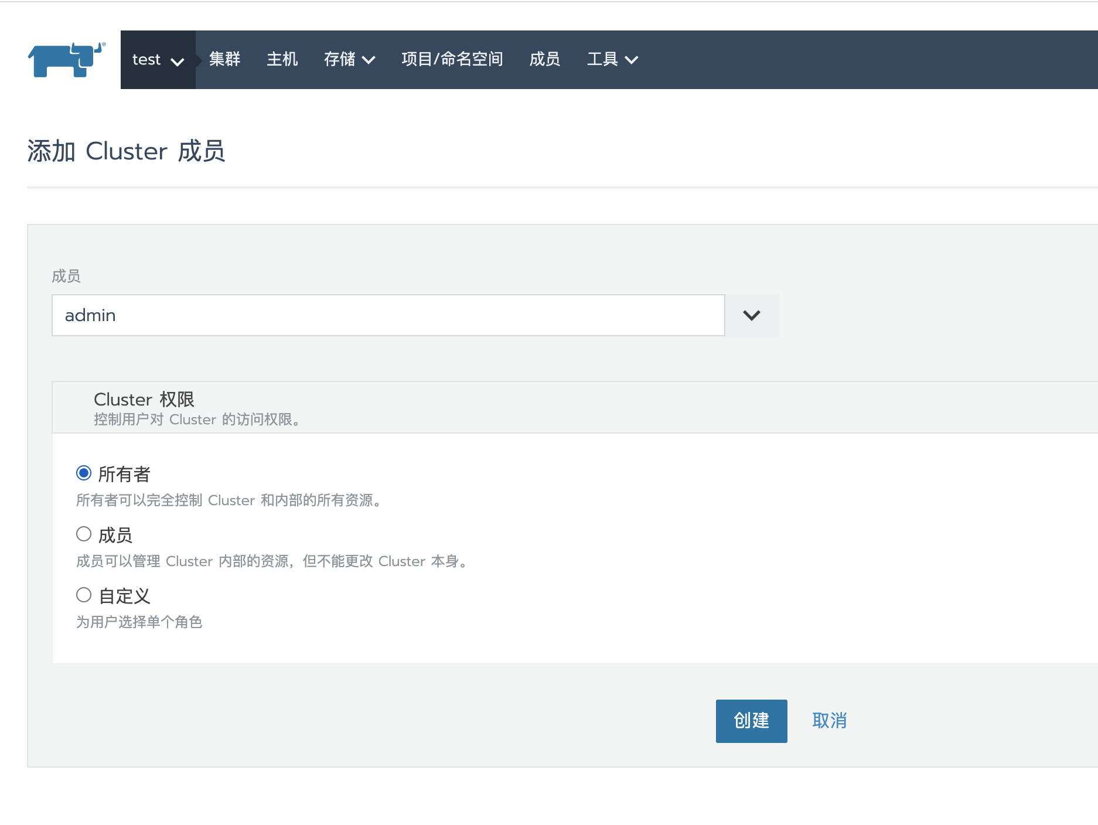1098x825 pixels.
Task: Click the text 控制用户对 Cluster 的访问权限。
Action: click(x=199, y=420)
